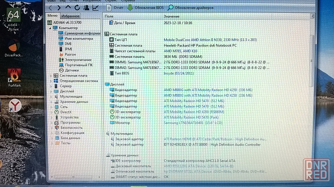Check for Обновления BIOS

pyautogui.click(x=146, y=8)
